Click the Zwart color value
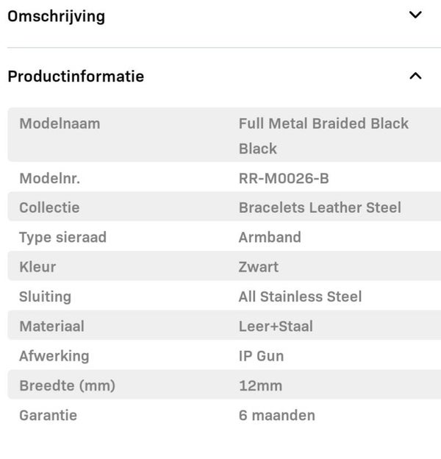Viewport: 441px width, 459px height. tap(259, 267)
